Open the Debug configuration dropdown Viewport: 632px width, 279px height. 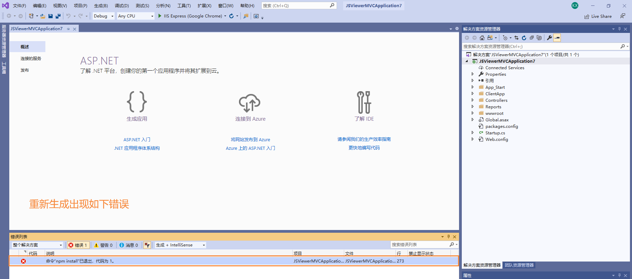pos(103,16)
